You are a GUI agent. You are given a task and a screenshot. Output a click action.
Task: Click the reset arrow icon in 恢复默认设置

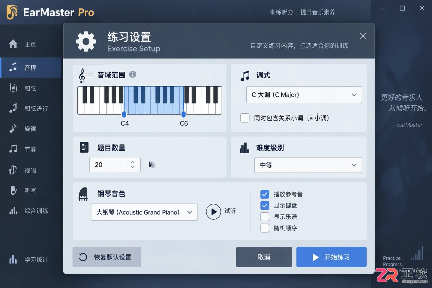(83, 257)
